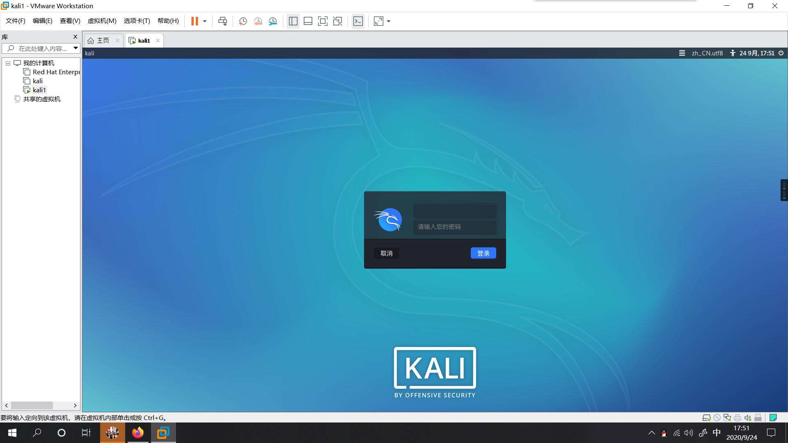Click the QQ penguin tray icon

664,433
